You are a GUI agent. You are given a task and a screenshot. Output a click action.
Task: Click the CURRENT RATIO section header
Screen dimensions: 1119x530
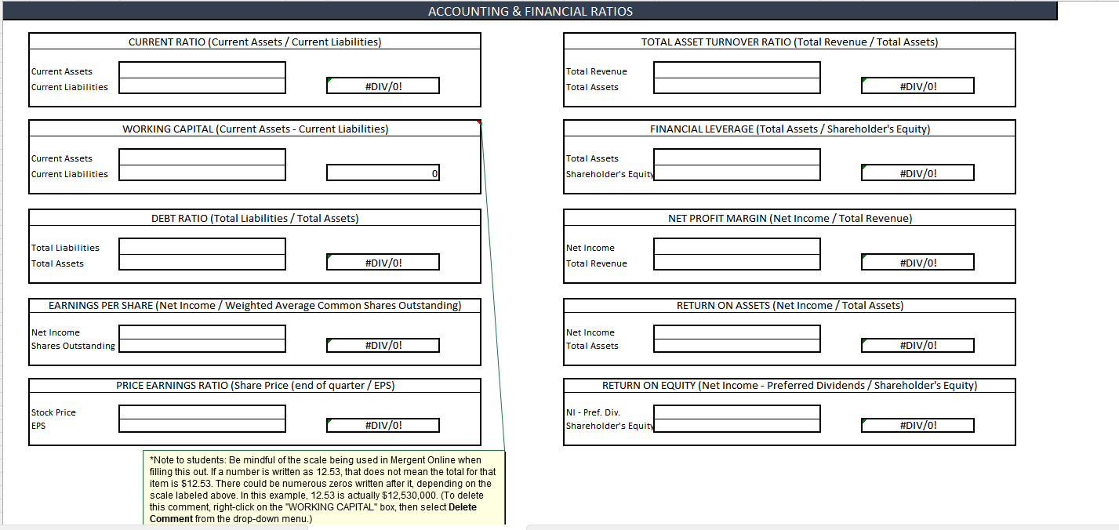tap(254, 42)
